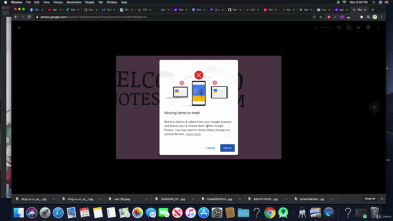
Task: Navigate back in Chrome browser
Action: [16, 17]
